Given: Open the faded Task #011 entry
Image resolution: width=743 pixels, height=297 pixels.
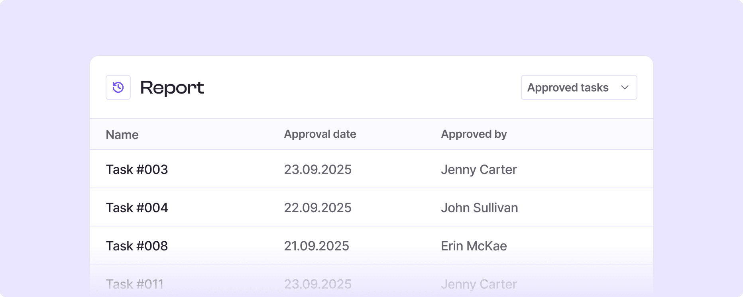Looking at the screenshot, I should (x=135, y=284).
